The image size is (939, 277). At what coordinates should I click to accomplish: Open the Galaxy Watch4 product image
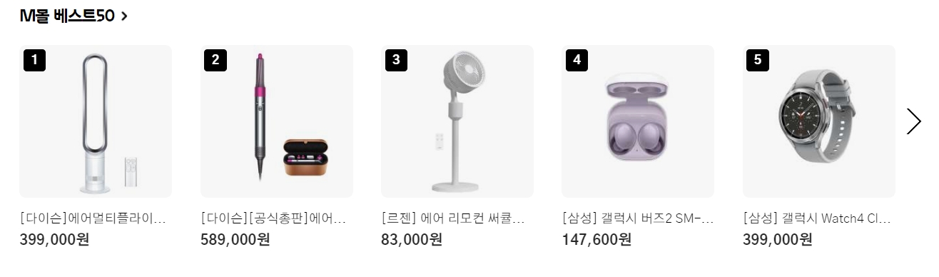pyautogui.click(x=819, y=121)
